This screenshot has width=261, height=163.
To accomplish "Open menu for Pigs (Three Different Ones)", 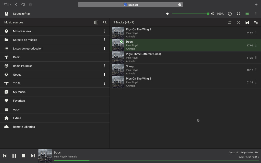I will 256,58.
